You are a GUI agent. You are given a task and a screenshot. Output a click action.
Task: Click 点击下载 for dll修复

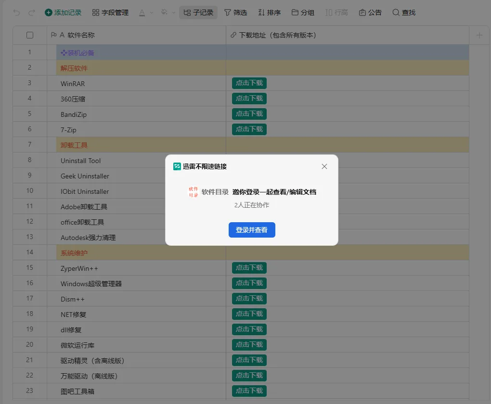pyautogui.click(x=249, y=329)
